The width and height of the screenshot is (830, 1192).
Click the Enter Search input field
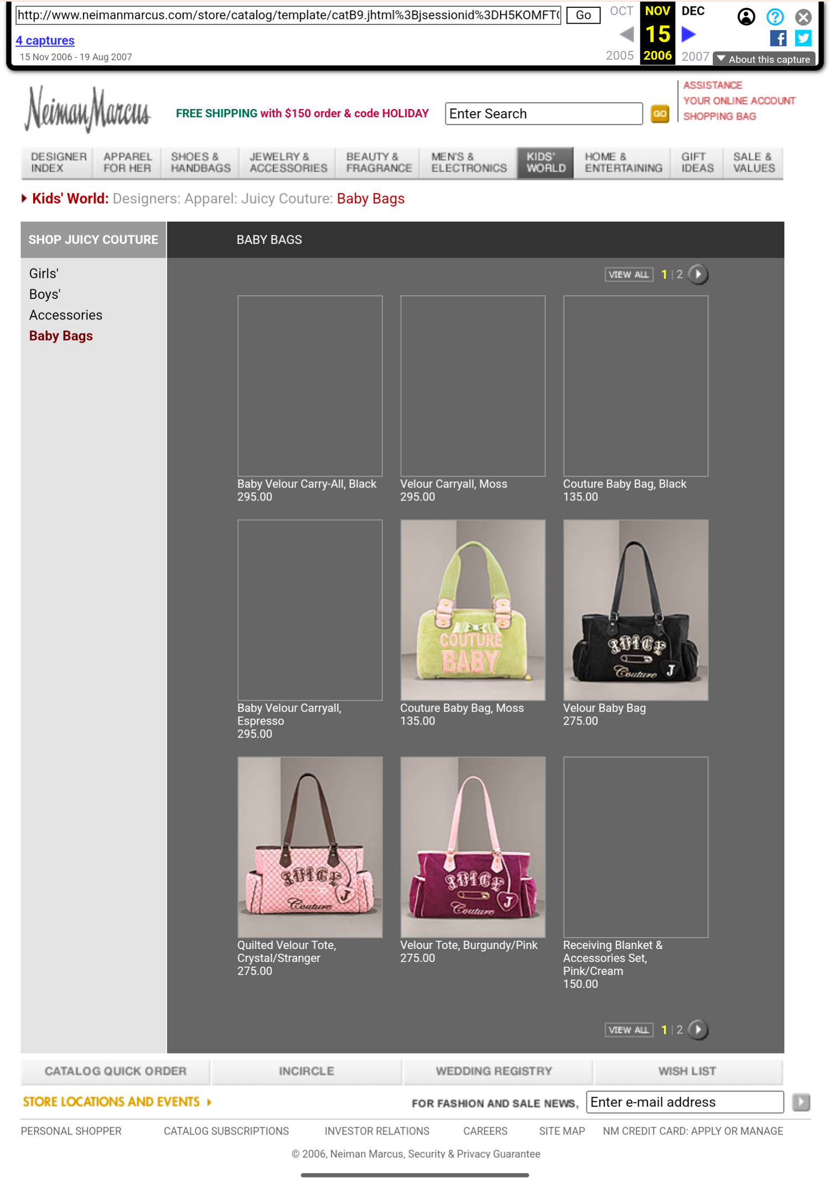544,113
